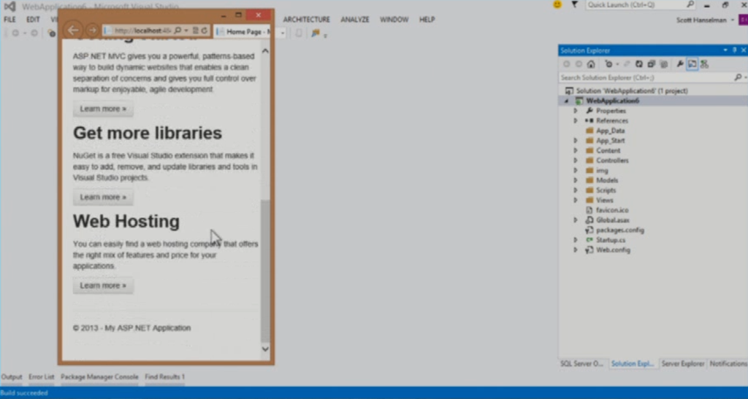Click the notifications flag icon near Quick Launch

[x=575, y=5]
